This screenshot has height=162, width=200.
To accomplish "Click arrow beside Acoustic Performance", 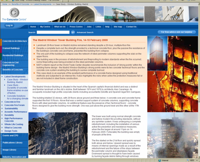I will pos(2,112).
